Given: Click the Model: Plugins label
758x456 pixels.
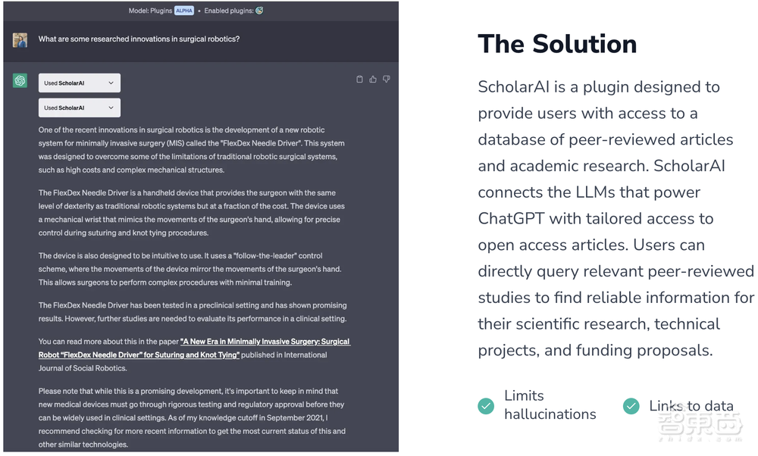Looking at the screenshot, I should click(149, 11).
